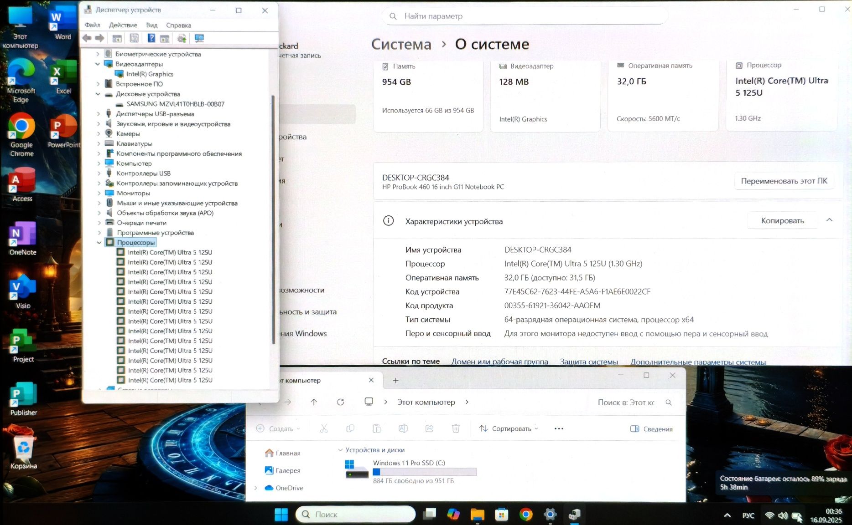Open the Excel desktop shortcut
Screen dimensions: 852x525
pos(63,77)
